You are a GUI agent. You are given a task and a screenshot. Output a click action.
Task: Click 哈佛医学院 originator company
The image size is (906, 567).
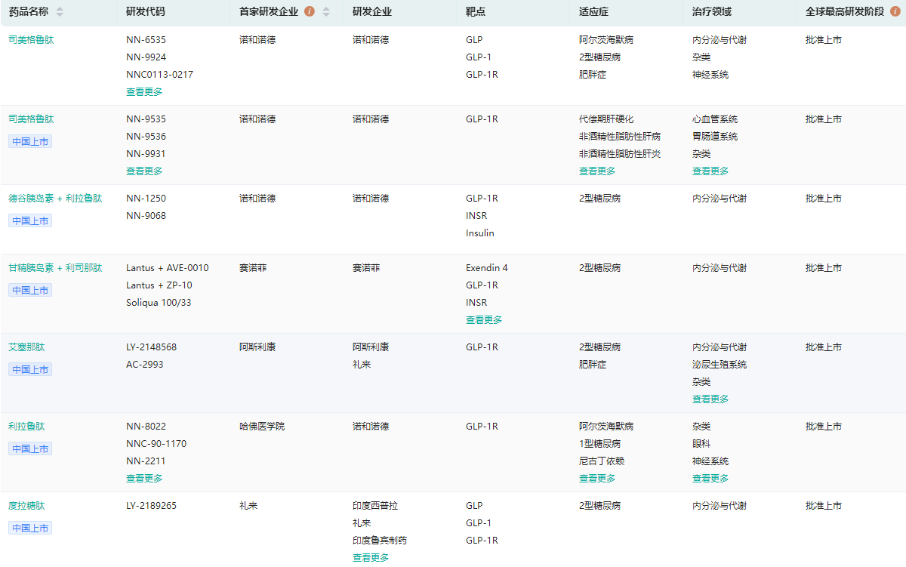tap(262, 427)
